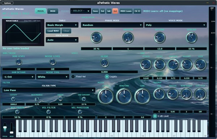Image resolution: width=217 pixels, height=139 pixels.
Task: Click the amp Decay knob
Action: pos(159,65)
